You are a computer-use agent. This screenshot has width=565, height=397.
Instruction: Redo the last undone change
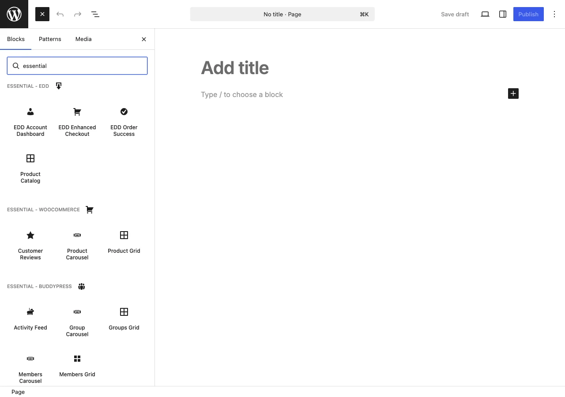[78, 14]
